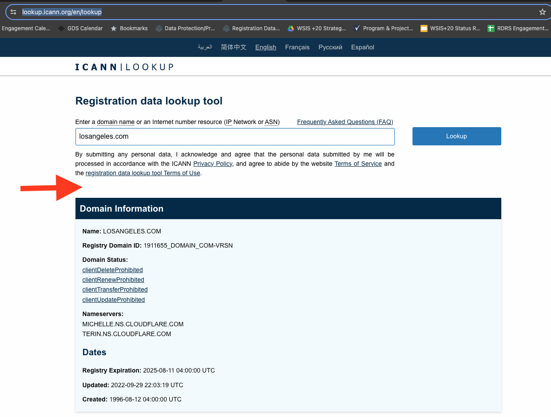Image resolution: width=551 pixels, height=417 pixels.
Task: Open the RDRS Engagement... sheet bookmark
Action: [518, 28]
